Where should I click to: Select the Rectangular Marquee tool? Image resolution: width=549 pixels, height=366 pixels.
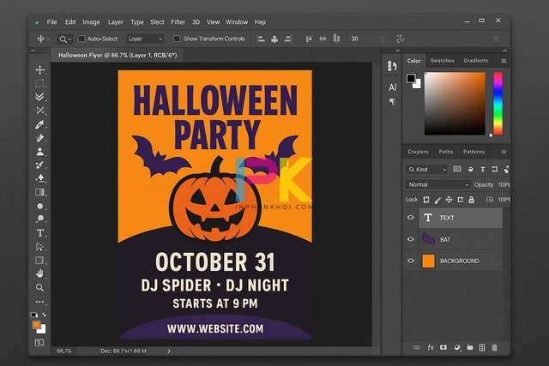pyautogui.click(x=40, y=83)
